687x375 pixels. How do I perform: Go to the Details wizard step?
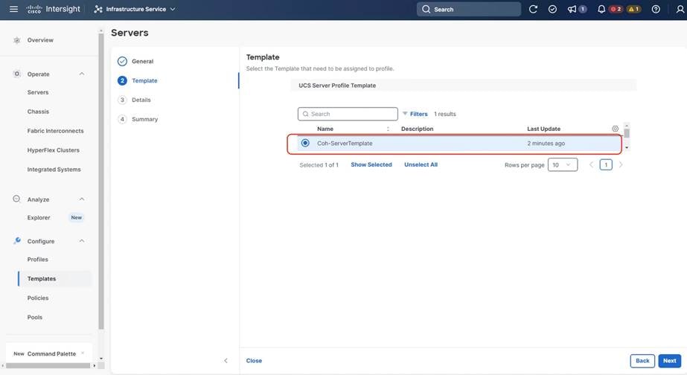tap(141, 100)
